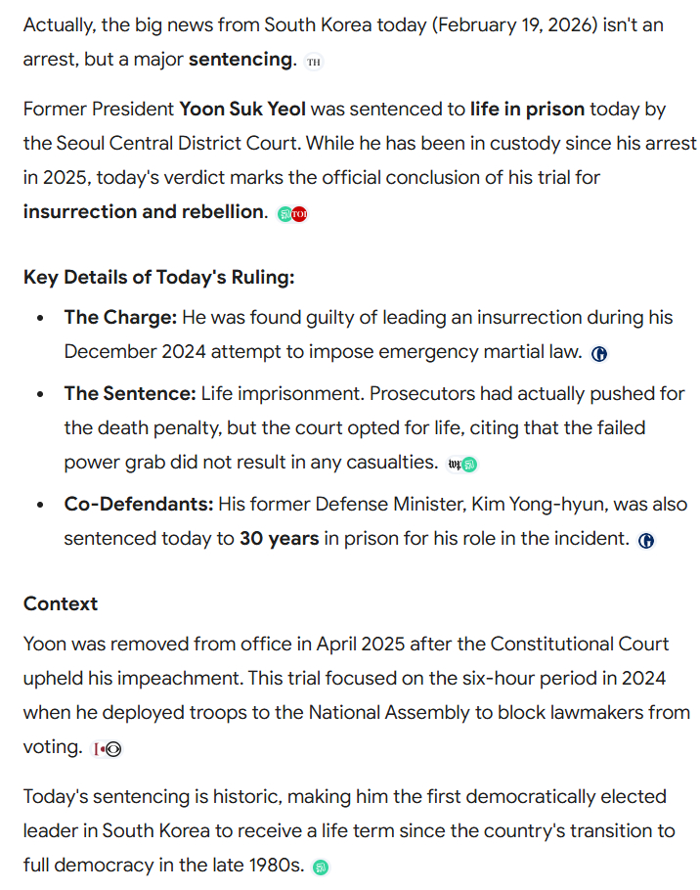Image resolution: width=700 pixels, height=890 pixels.
Task: Open the WP citation icon after "casualties"
Action: (455, 465)
